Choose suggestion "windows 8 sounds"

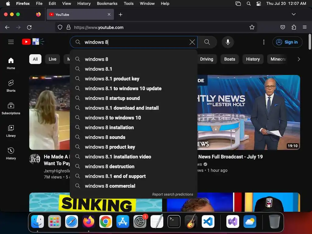pyautogui.click(x=133, y=137)
